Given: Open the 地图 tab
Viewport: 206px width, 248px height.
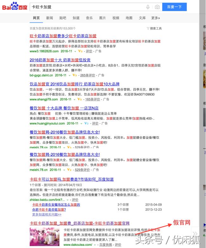Looking at the screenshot, I should tap(129, 18).
